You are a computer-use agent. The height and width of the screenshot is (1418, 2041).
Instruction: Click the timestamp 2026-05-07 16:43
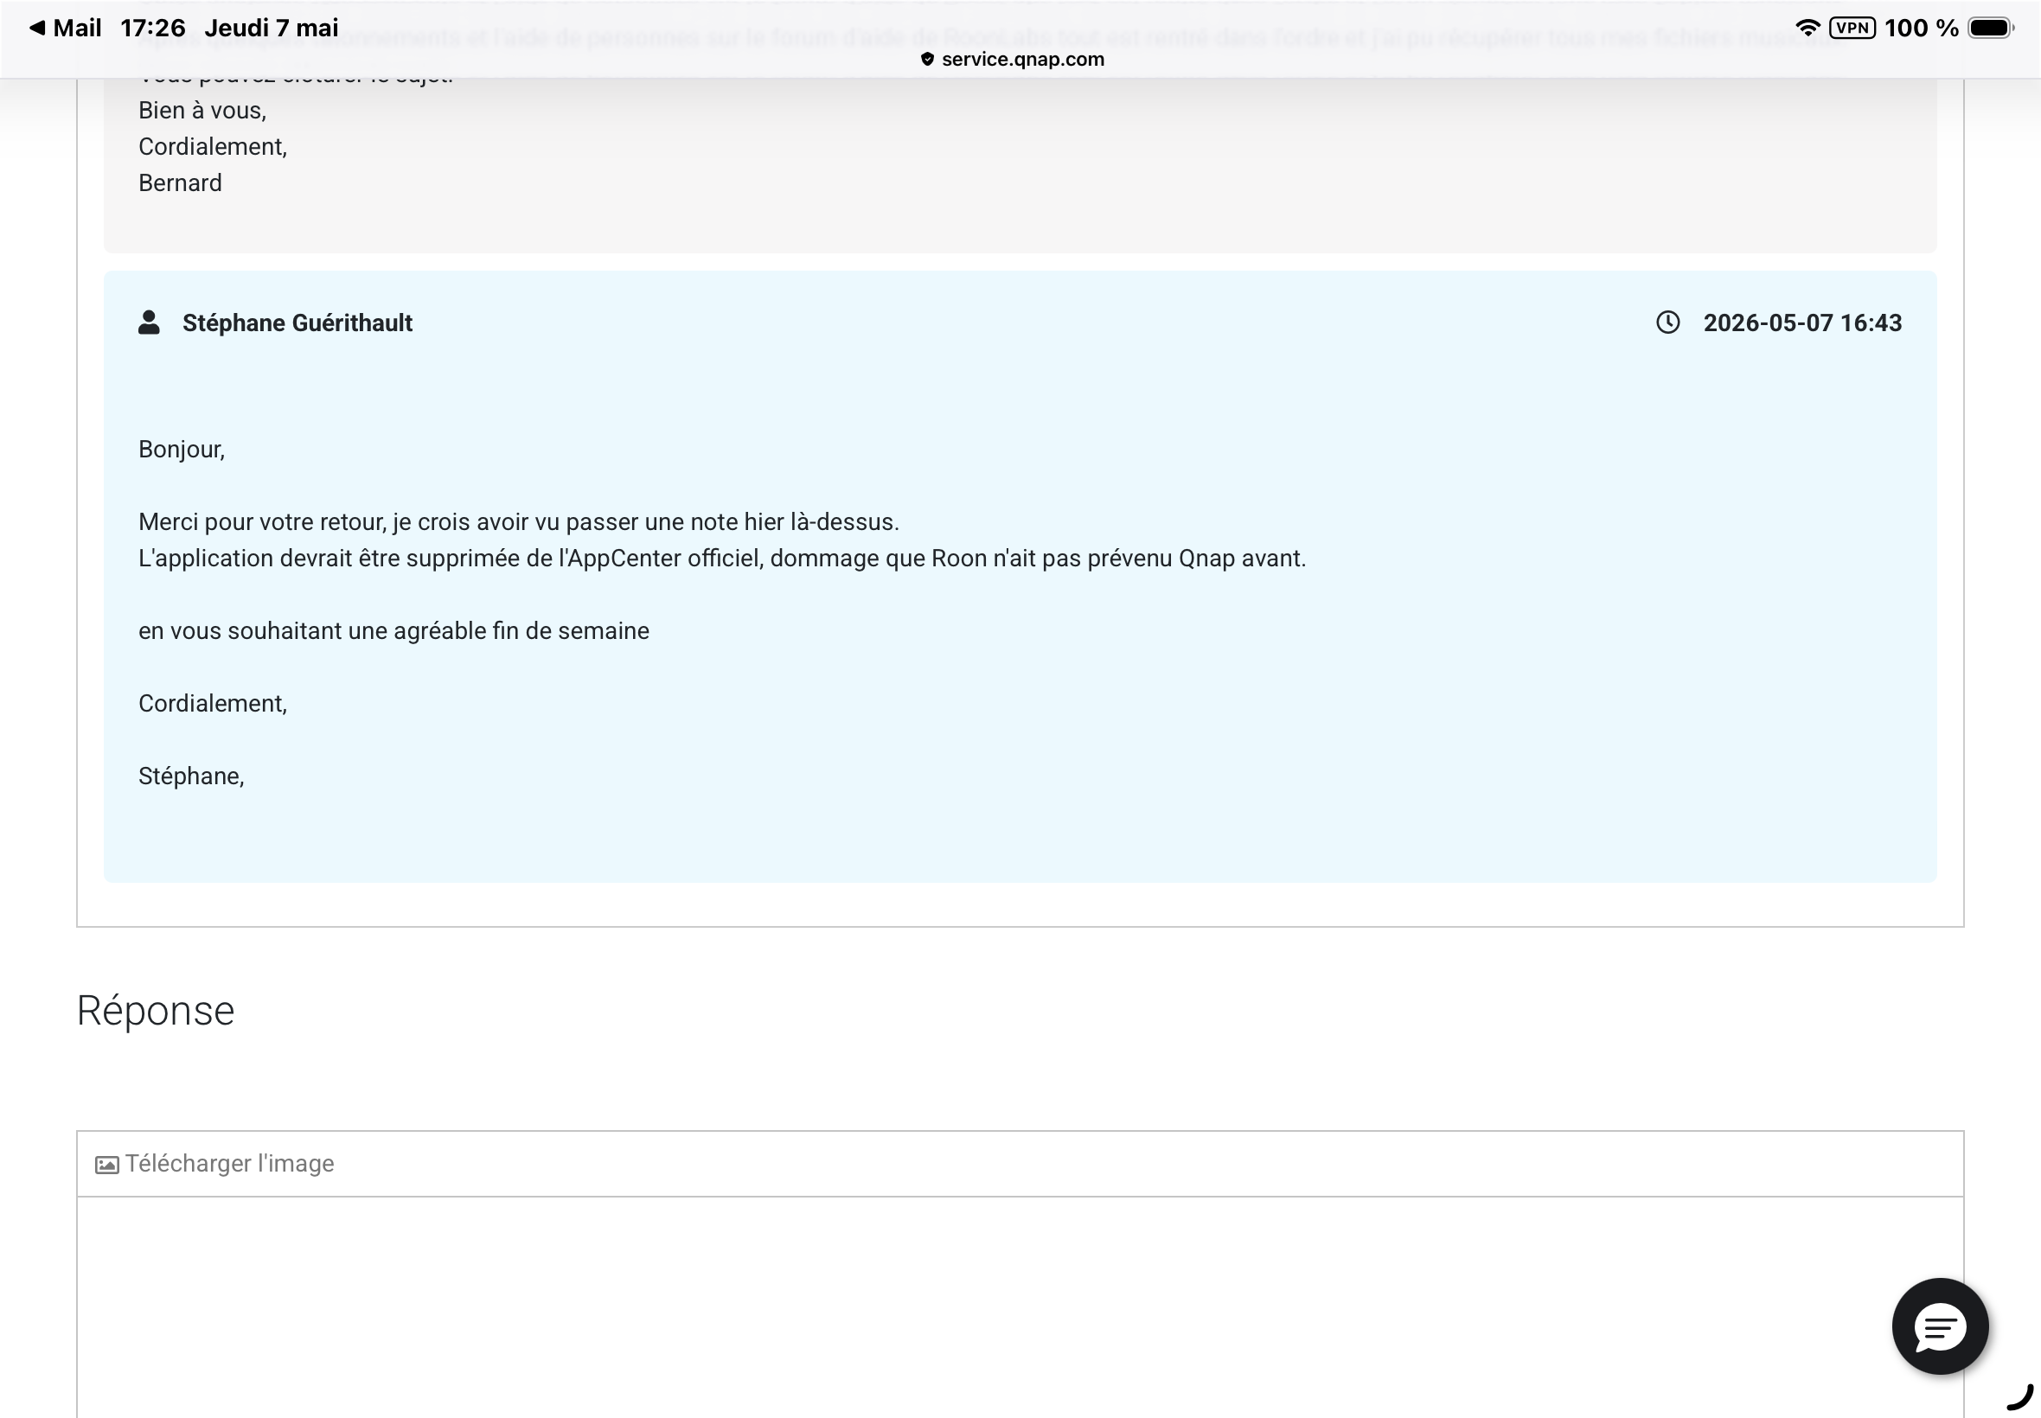pos(1802,323)
